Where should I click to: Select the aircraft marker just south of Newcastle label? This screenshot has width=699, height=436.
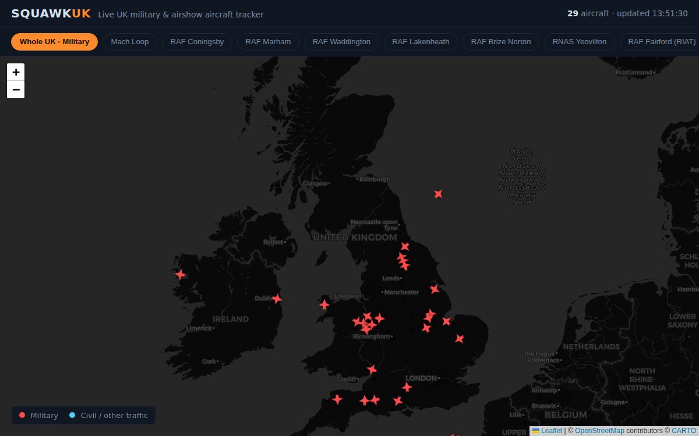click(x=405, y=246)
